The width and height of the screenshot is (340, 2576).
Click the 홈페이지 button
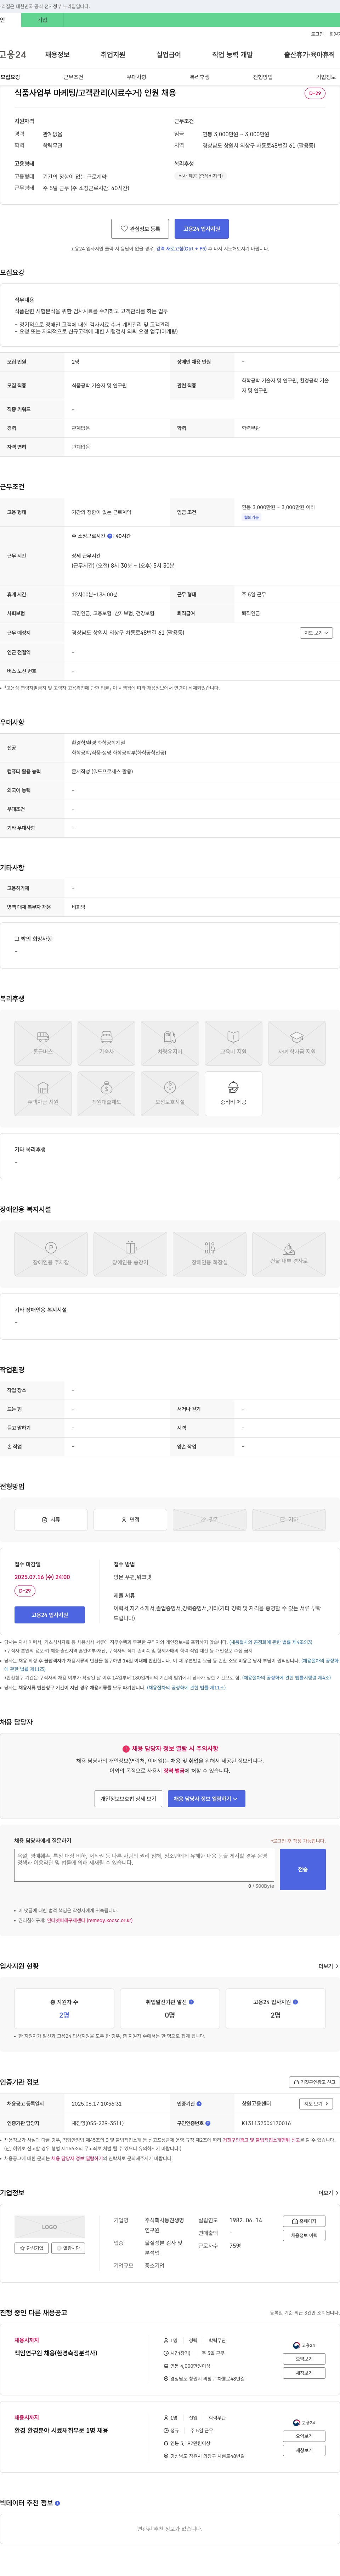coord(304,2221)
